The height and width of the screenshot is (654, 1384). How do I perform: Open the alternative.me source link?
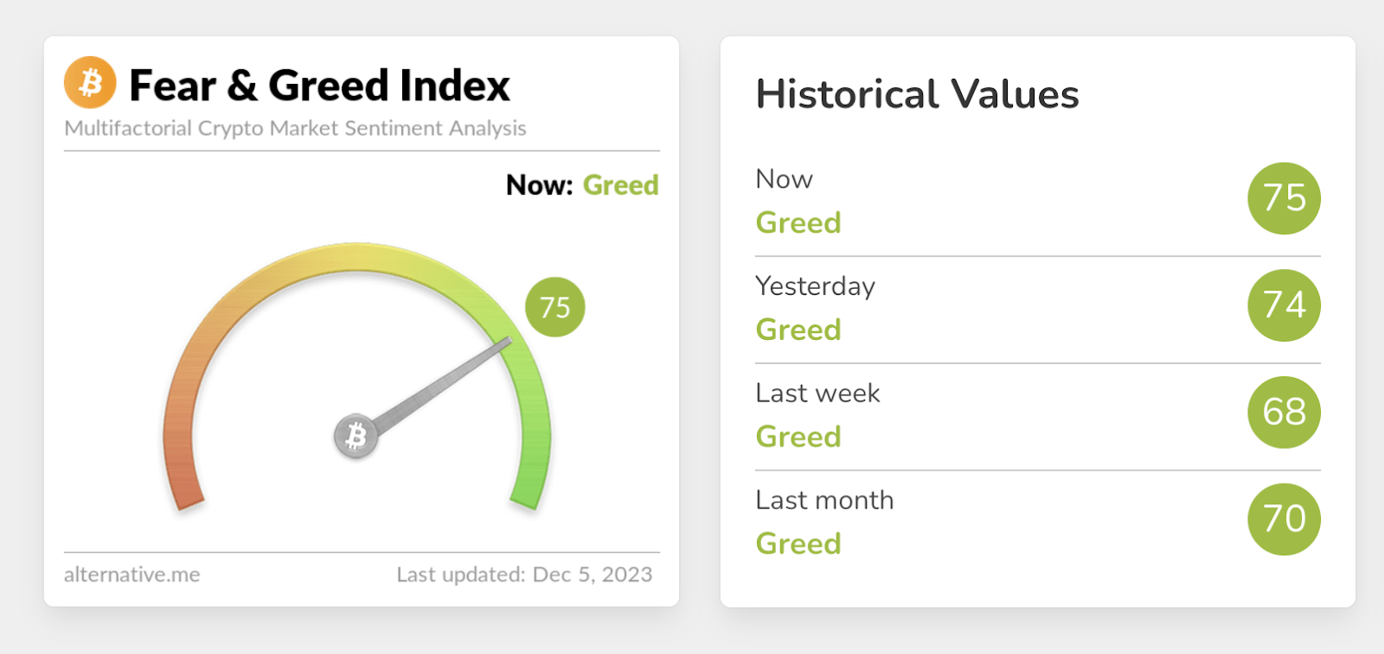tap(131, 574)
